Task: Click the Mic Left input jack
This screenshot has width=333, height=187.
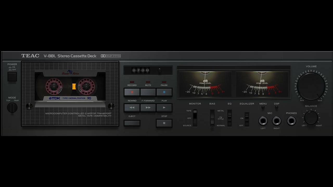Action: tap(263, 121)
